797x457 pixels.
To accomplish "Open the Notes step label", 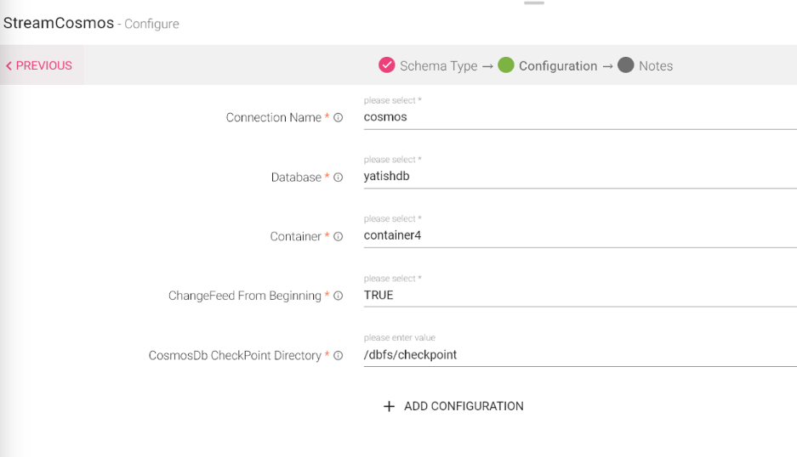I will [656, 66].
